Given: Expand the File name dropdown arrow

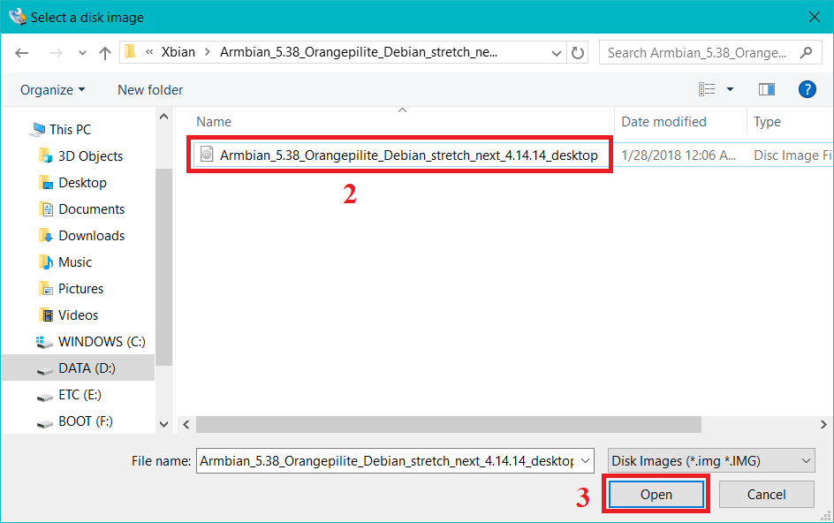Looking at the screenshot, I should coord(586,461).
